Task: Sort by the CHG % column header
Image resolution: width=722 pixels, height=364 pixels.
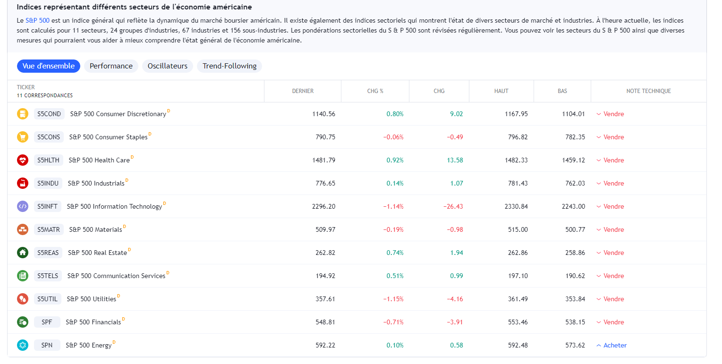Action: coord(375,91)
